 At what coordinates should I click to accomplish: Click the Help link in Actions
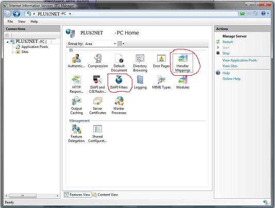[x=226, y=73]
